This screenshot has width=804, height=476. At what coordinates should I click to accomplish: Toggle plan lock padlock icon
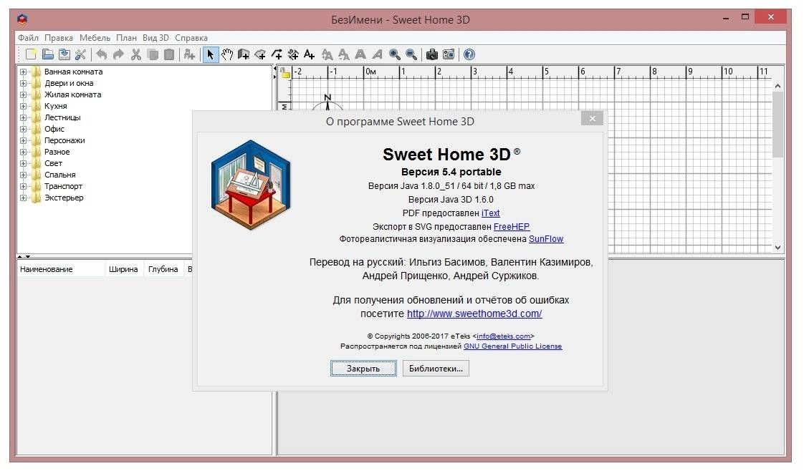point(284,73)
